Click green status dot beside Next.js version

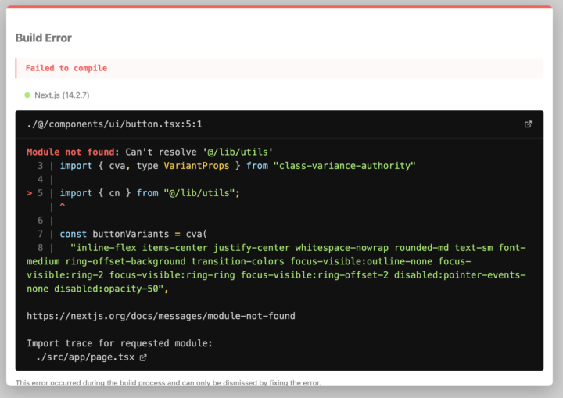[x=27, y=95]
